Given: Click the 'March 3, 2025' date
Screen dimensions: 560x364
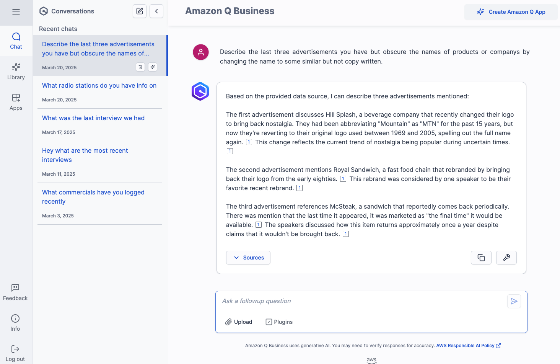Looking at the screenshot, I should [x=58, y=216].
